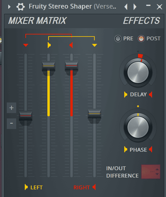Minimize the Fruity Stereo Shaper window
The height and width of the screenshot is (197, 166).
tap(148, 6)
